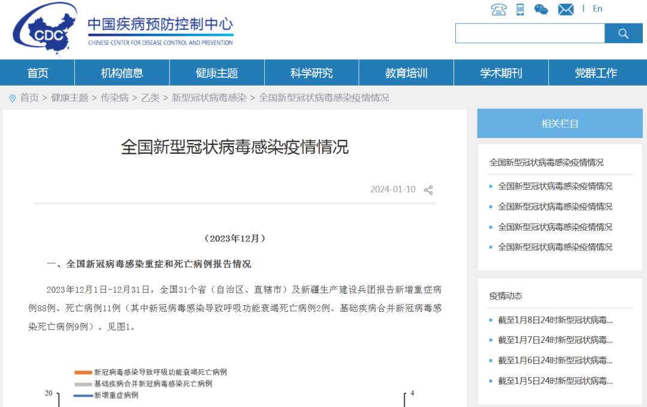Viewport: 647px width, 407px height.
Task: Click the 相关栏目 sidebar header
Action: (x=560, y=123)
